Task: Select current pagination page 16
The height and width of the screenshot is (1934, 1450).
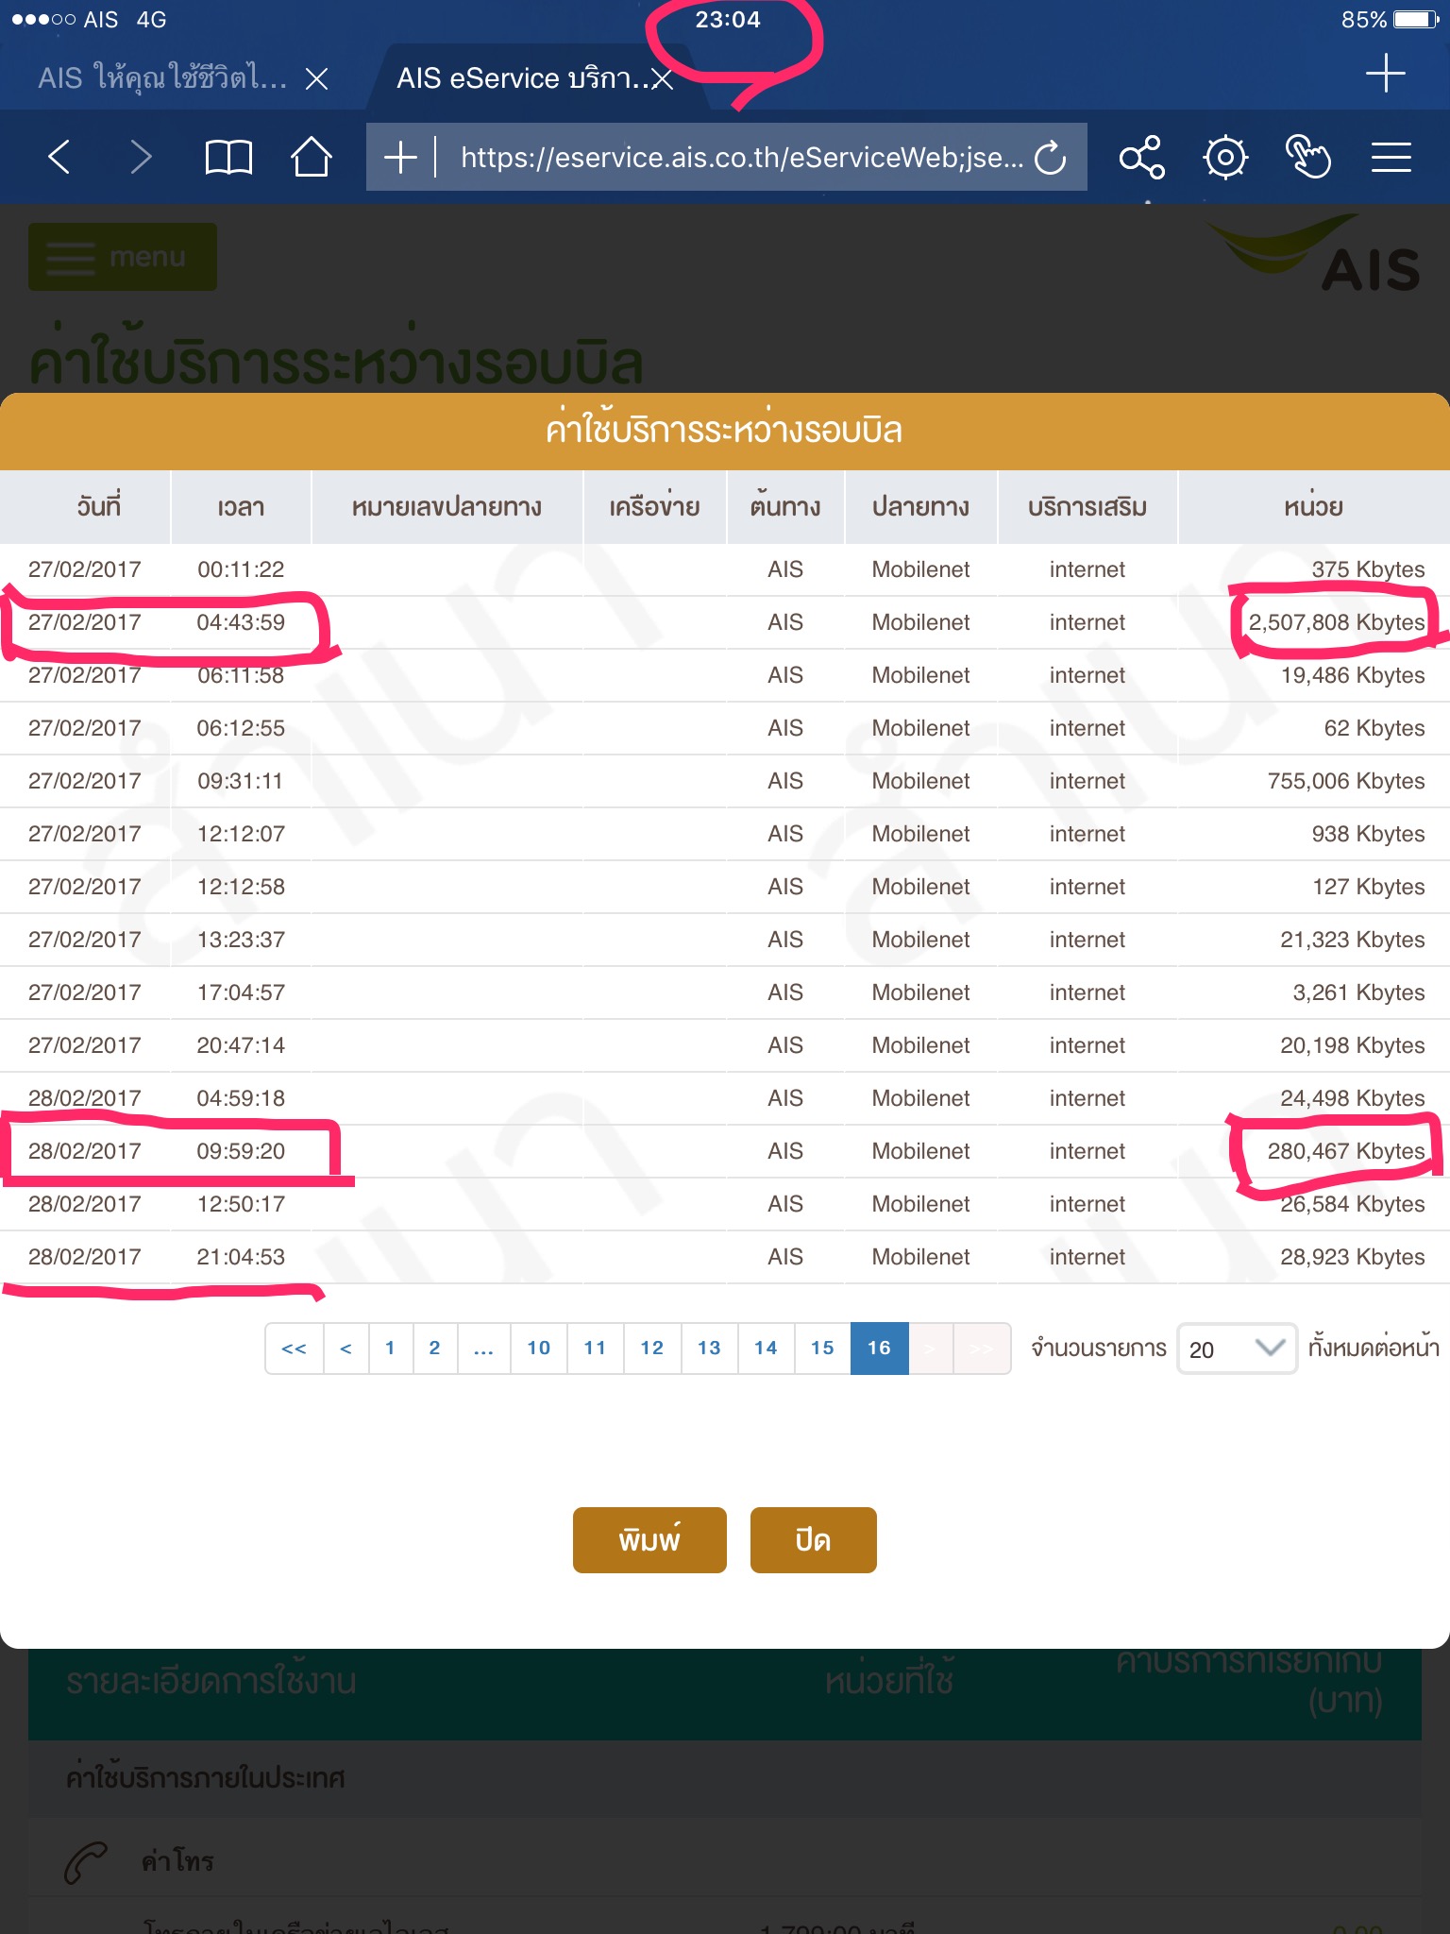Action: point(880,1349)
